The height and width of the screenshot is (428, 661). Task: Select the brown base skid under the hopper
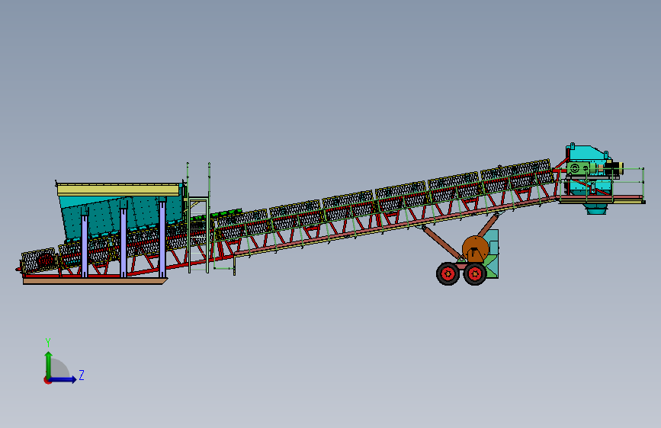95,281
